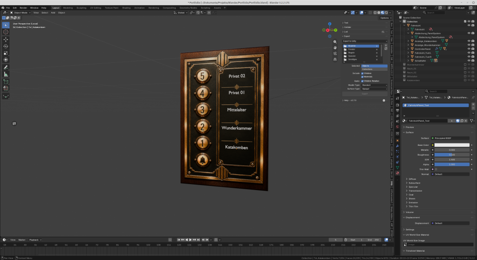Viewport: 477px width, 260px height.
Task: Toggle fake user shield on material
Action: (458, 121)
